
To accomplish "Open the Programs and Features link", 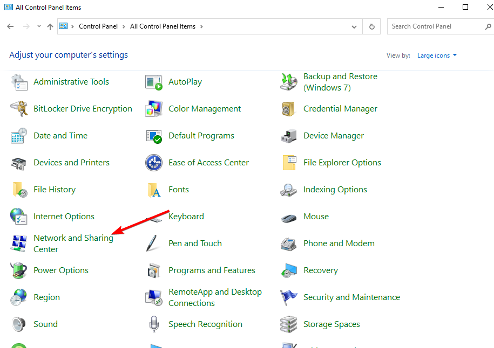I will click(212, 270).
